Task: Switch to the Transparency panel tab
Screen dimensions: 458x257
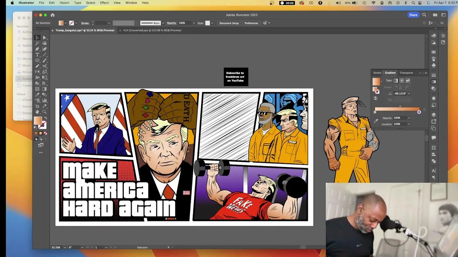Action: pyautogui.click(x=406, y=73)
